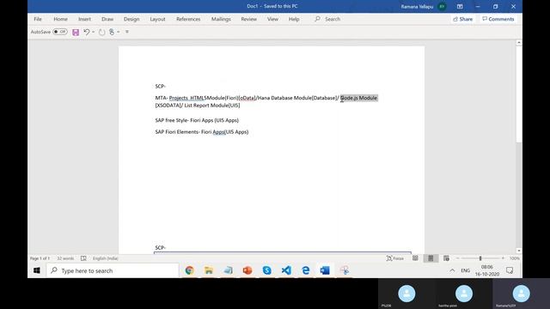Click the 100% zoom level value
The width and height of the screenshot is (550, 309).
(514, 258)
